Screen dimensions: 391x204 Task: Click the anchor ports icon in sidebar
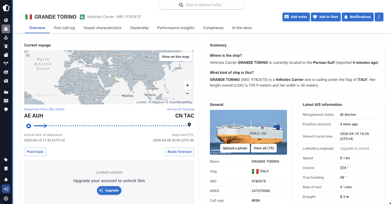tap(6, 38)
